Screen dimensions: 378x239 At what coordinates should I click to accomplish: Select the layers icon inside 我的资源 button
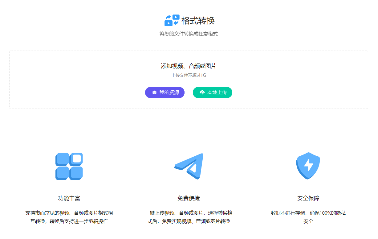(154, 92)
